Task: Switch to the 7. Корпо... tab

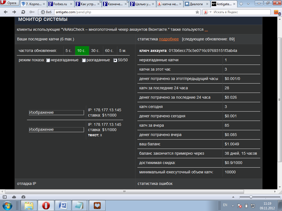Action: click(x=33, y=4)
